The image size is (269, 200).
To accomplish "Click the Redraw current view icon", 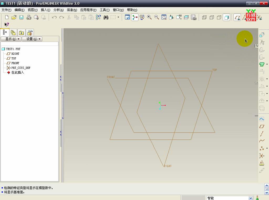I will coord(127,17).
